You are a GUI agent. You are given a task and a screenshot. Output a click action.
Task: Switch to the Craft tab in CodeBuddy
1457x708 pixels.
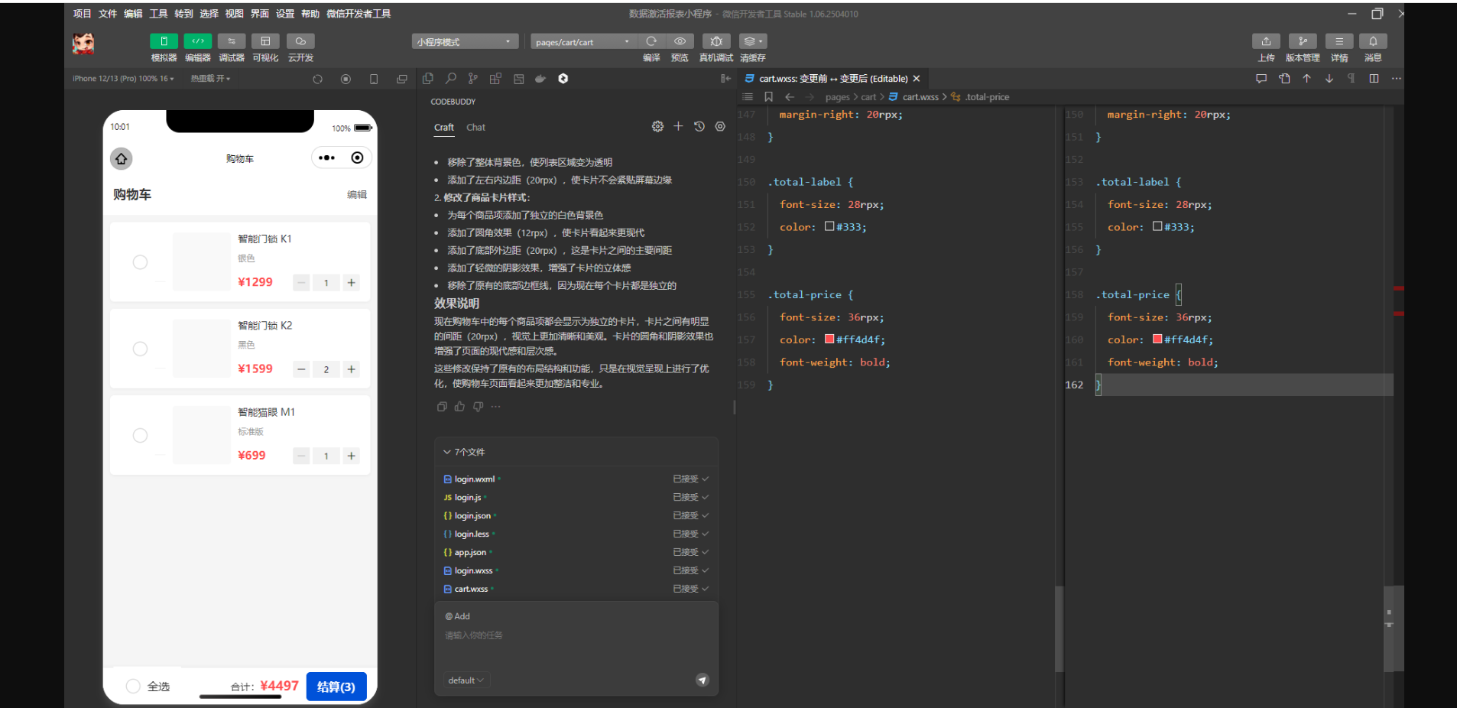(x=444, y=128)
